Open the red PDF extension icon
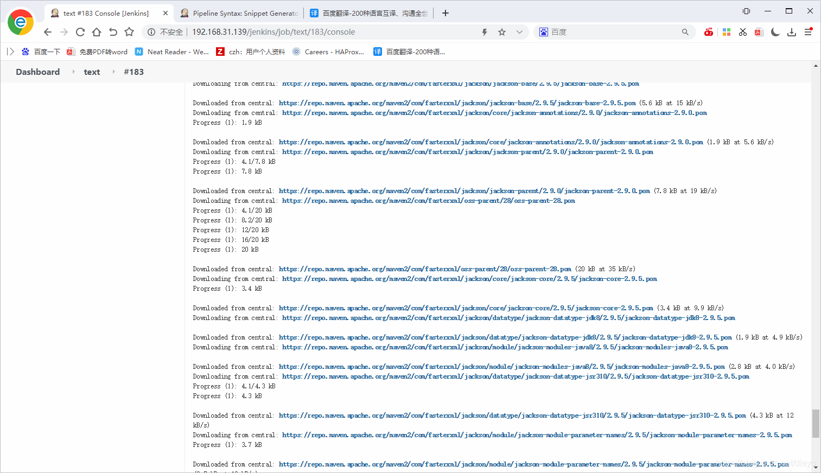The height and width of the screenshot is (473, 821). click(759, 32)
